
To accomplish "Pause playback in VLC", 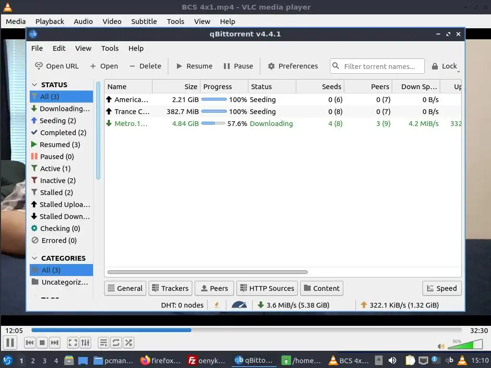I will point(10,343).
